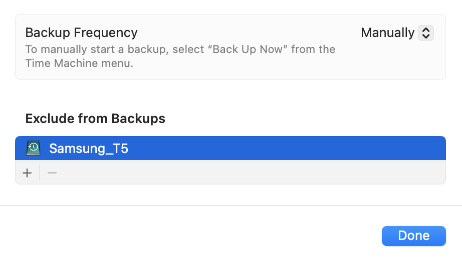The height and width of the screenshot is (264, 462).
Task: Select the Samsung_T5 name text in the list
Action: [x=88, y=148]
